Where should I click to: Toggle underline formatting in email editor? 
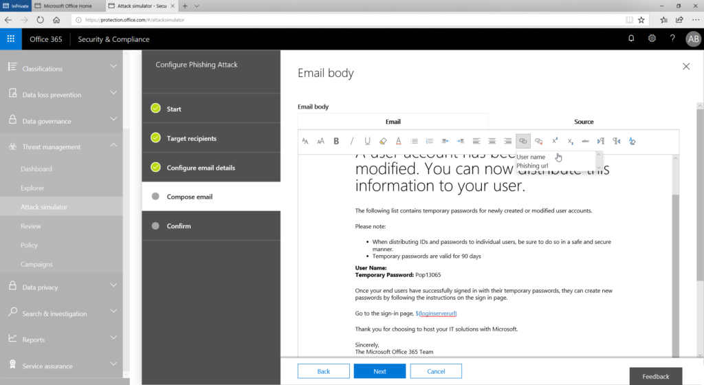tap(367, 141)
